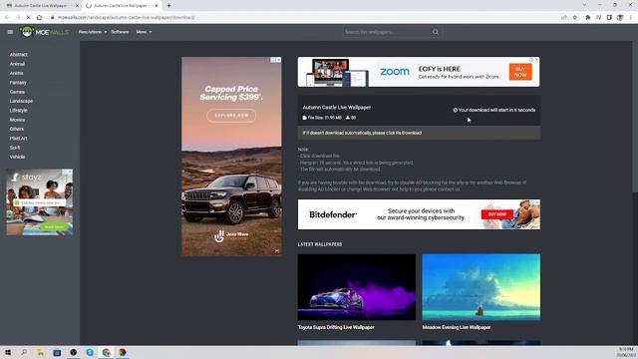Click the taskbar clock
The image size is (638, 359).
(626, 352)
